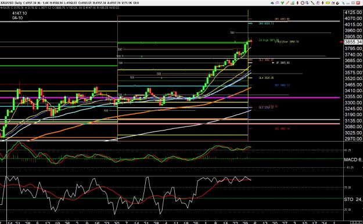The width and height of the screenshot is (363, 224).
Task: Select the magenta horizontal line on chart
Action: tap(170, 97)
